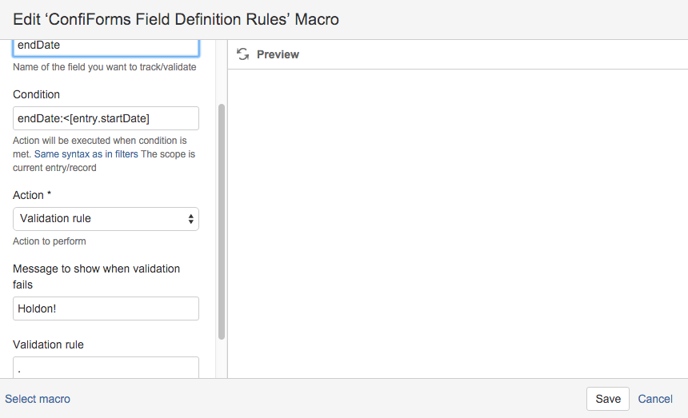Screen dimensions: 688x418
Task: Click the 'Message to show when validation fails' label
Action: click(x=96, y=277)
